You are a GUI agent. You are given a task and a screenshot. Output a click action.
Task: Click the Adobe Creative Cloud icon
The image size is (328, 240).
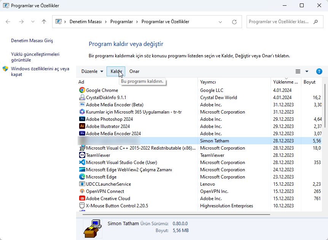[81, 198]
